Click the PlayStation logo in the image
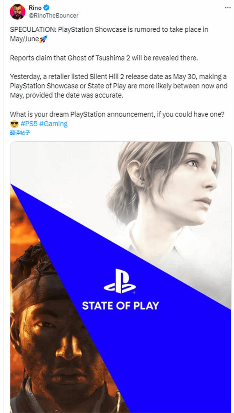This screenshot has height=413, width=234. (120, 281)
